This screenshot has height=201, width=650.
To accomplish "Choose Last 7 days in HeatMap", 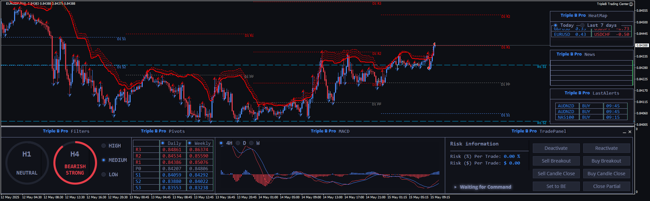I will (582, 25).
